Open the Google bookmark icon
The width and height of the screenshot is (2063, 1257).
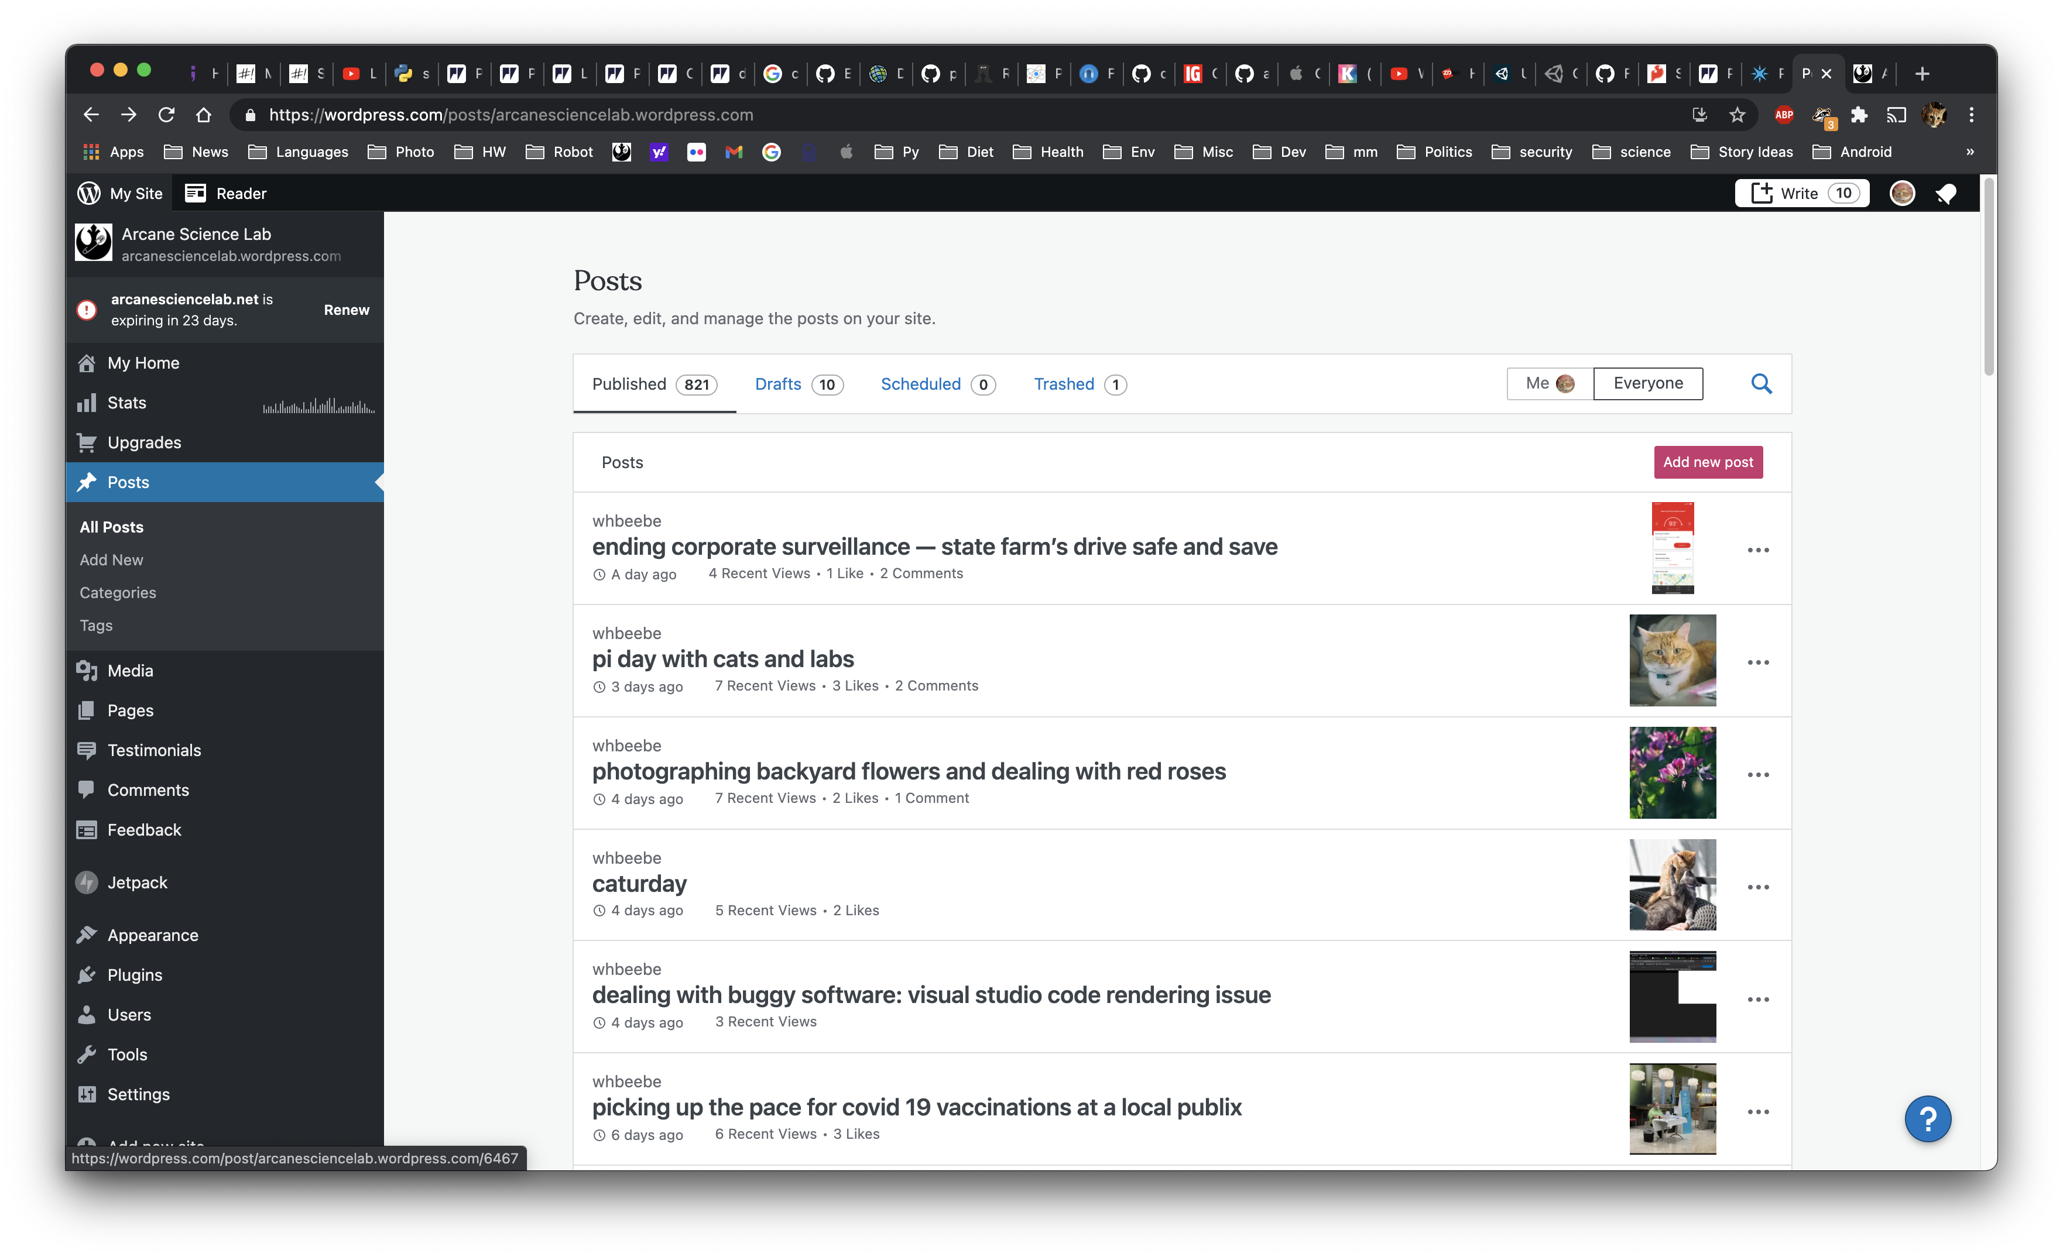[x=771, y=152]
